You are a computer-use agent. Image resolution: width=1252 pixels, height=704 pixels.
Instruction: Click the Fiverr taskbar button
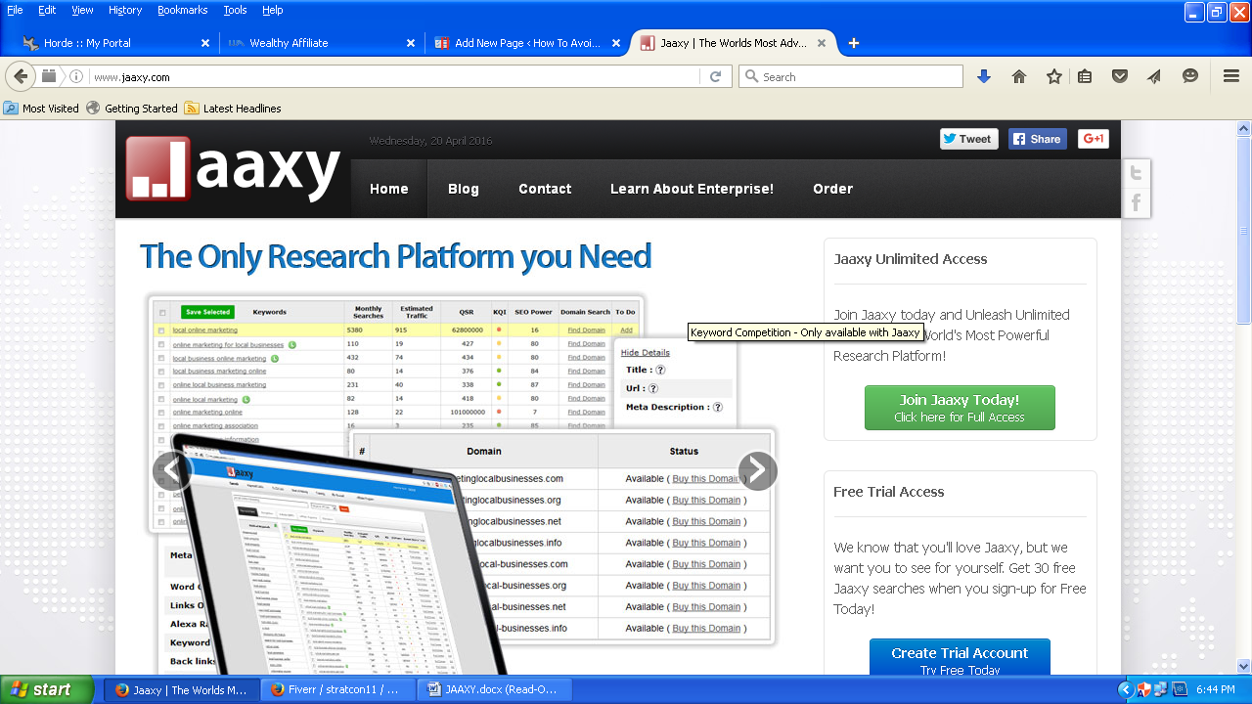pos(340,689)
